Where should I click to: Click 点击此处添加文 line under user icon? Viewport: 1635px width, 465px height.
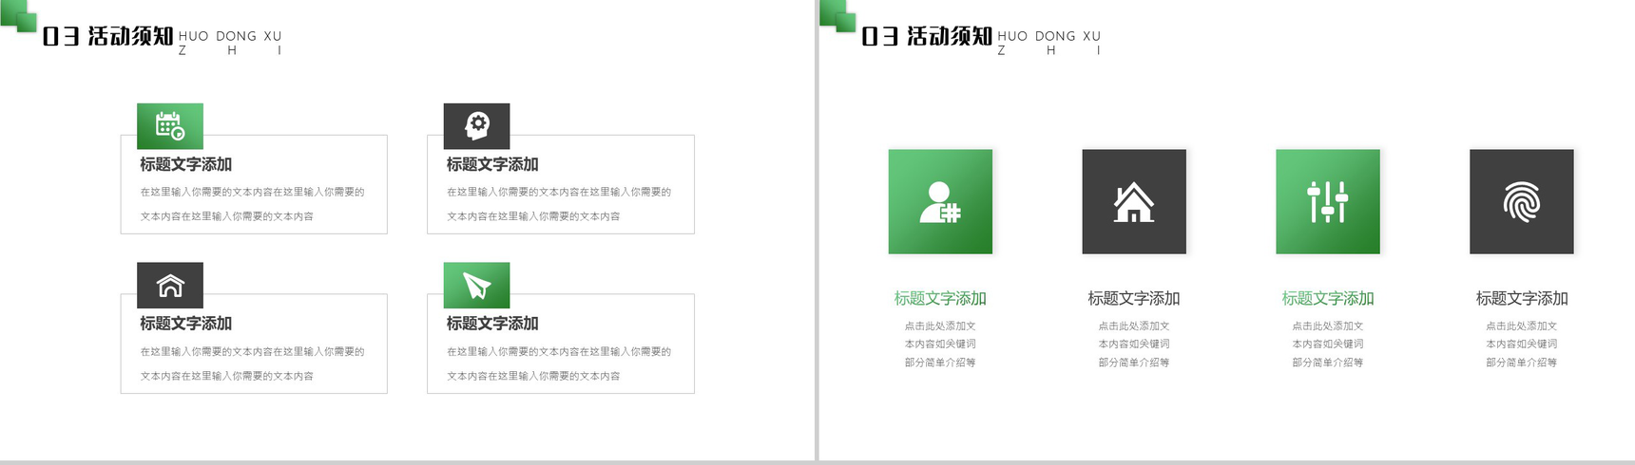point(940,325)
